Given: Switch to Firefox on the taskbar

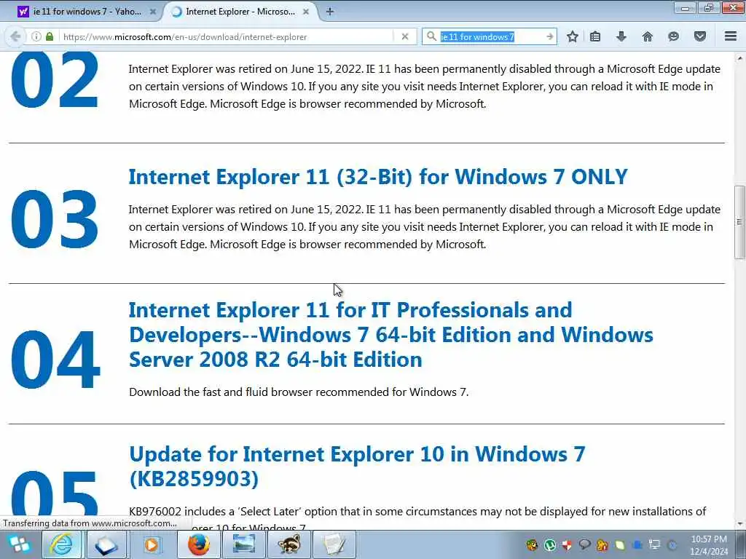Looking at the screenshot, I should [198, 544].
